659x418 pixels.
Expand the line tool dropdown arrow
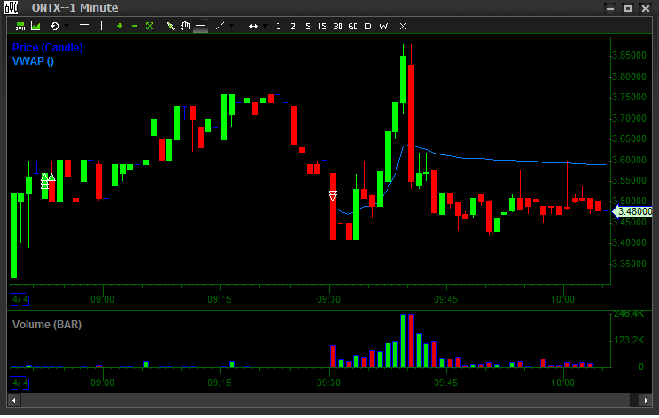click(231, 26)
